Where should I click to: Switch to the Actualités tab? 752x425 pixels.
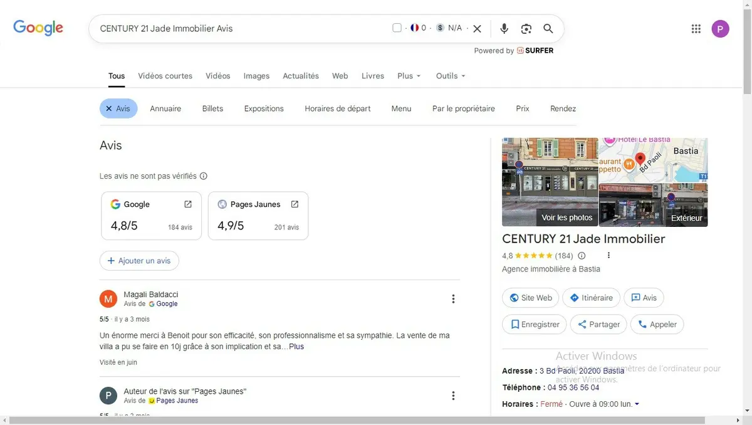(x=301, y=76)
